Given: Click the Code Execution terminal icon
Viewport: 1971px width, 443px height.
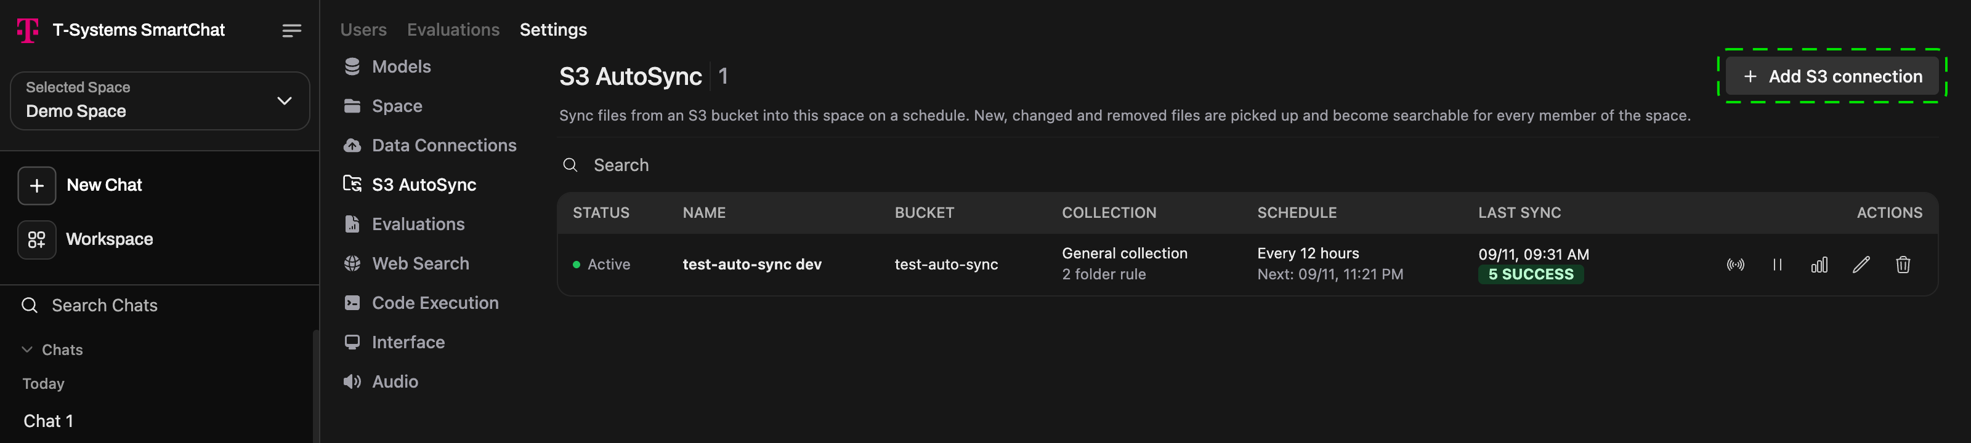Looking at the screenshot, I should [352, 303].
